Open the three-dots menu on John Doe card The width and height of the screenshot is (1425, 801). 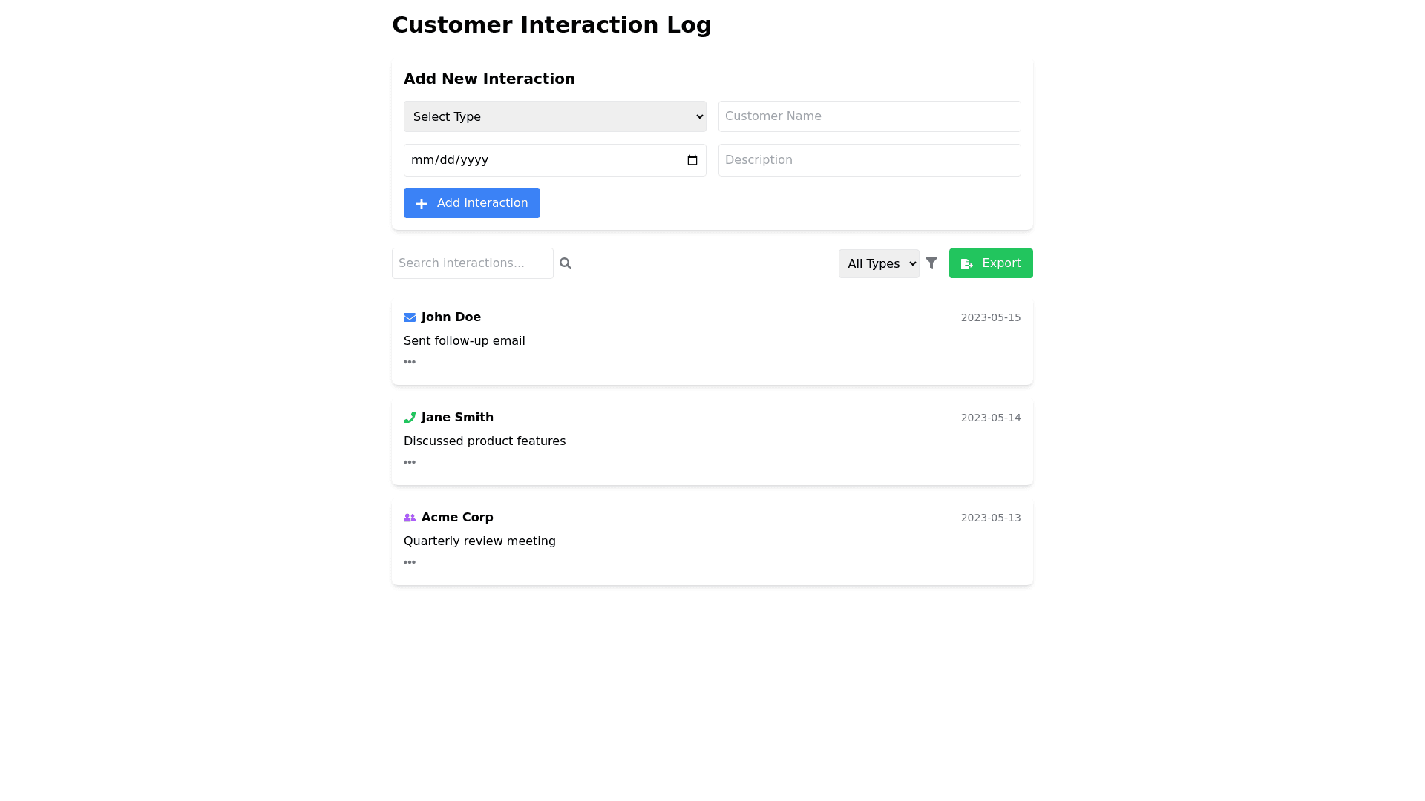click(410, 362)
